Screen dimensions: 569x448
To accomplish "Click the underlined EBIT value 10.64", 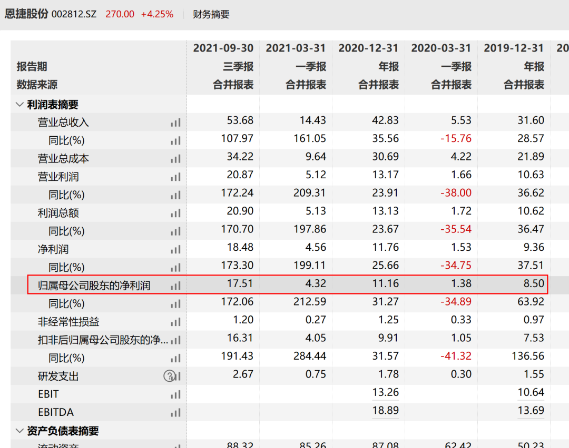I will pos(531,392).
